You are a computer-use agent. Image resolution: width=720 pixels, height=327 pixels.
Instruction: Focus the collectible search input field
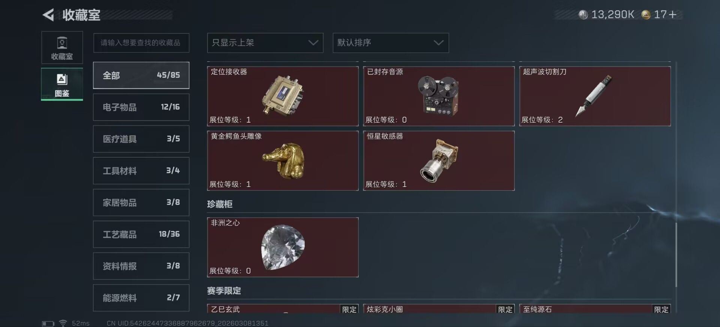[x=141, y=43]
